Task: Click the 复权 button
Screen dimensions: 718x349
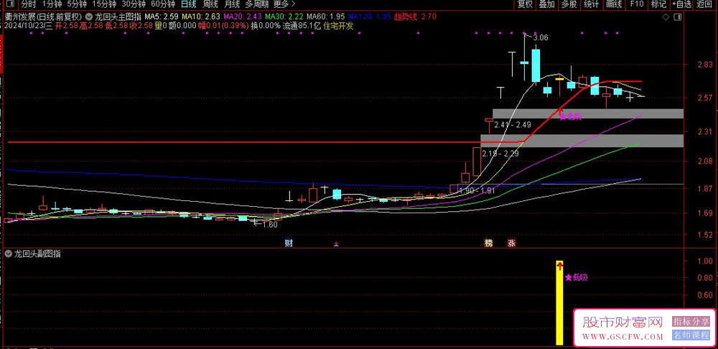Action: pos(525,4)
